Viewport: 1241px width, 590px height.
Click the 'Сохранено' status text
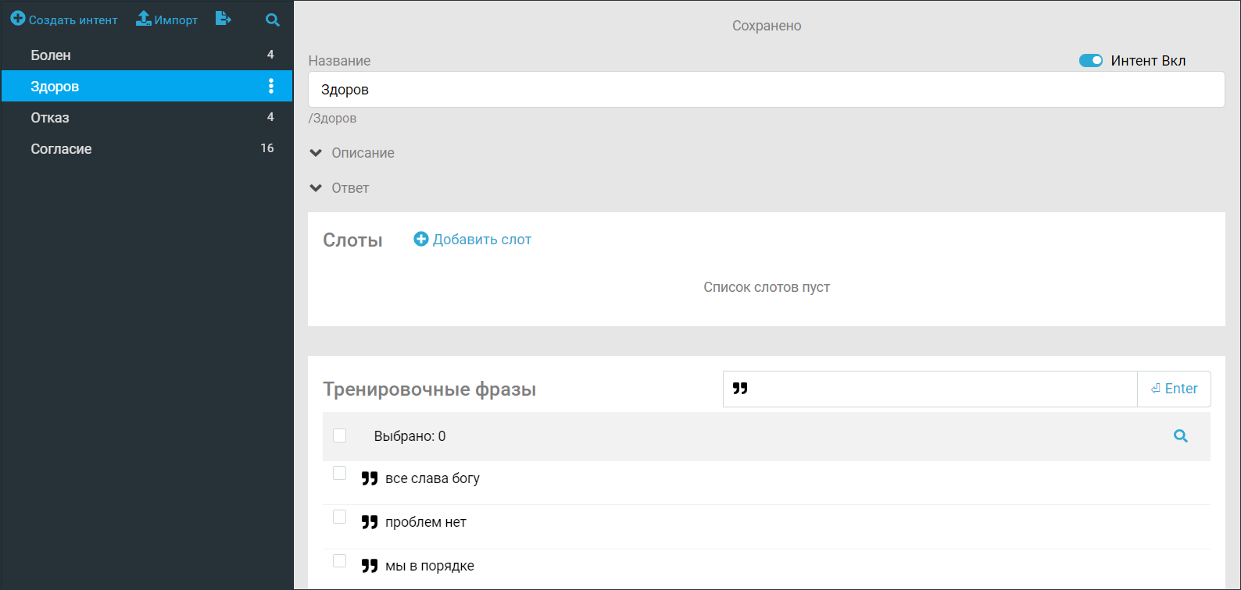point(767,26)
